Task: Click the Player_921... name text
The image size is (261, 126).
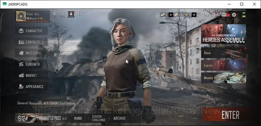Action: coord(33,14)
